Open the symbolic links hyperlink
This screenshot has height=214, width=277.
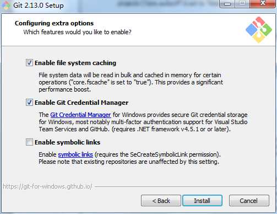click(75, 154)
